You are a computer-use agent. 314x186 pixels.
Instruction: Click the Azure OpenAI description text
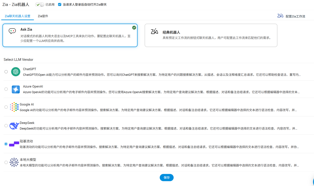(x=161, y=92)
